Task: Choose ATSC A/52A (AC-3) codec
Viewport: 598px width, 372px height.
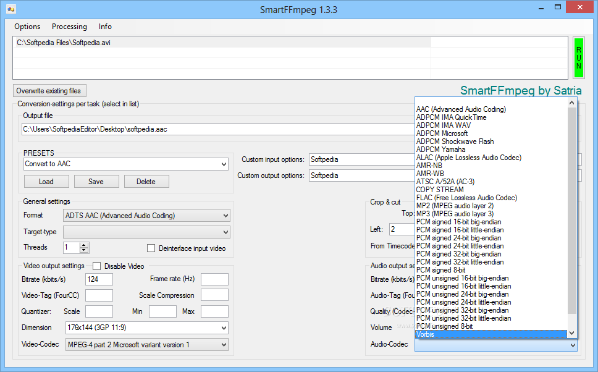Action: click(491, 182)
